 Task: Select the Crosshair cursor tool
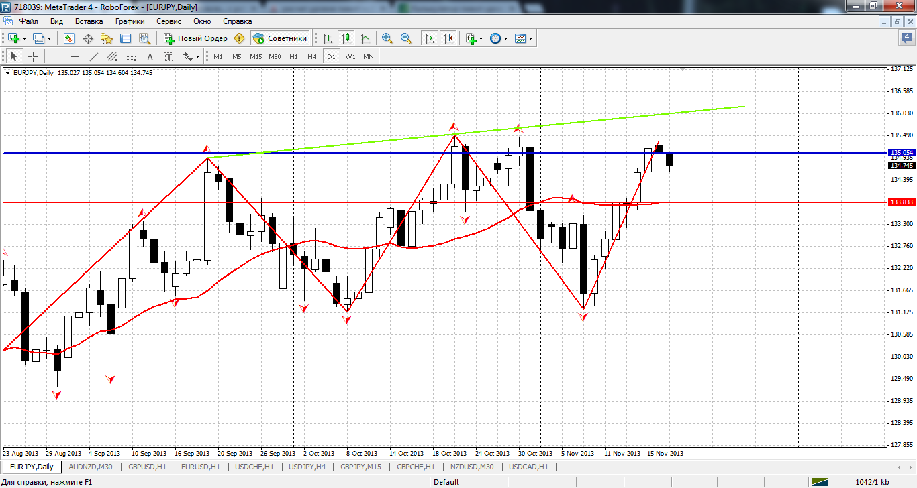33,57
